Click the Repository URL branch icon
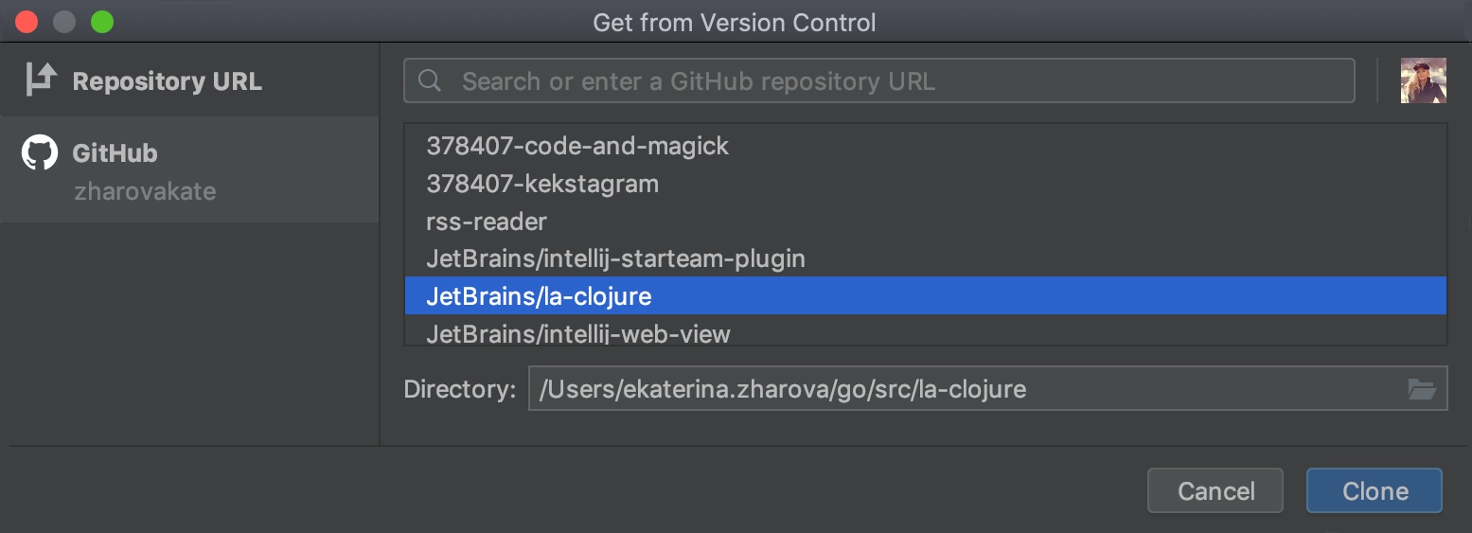Viewport: 1472px width, 533px height. [x=41, y=80]
